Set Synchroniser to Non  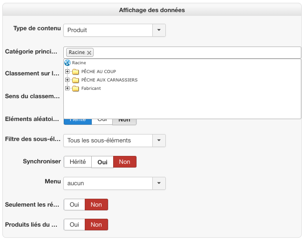124,162
